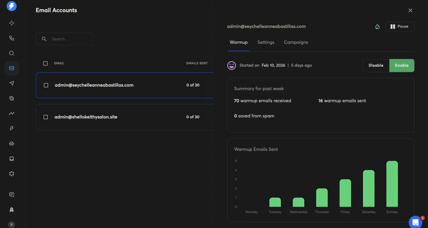Image resolution: width=428 pixels, height=228 pixels.
Task: Toggle the select-all checkbox in EMAIL header
Action: (45, 63)
